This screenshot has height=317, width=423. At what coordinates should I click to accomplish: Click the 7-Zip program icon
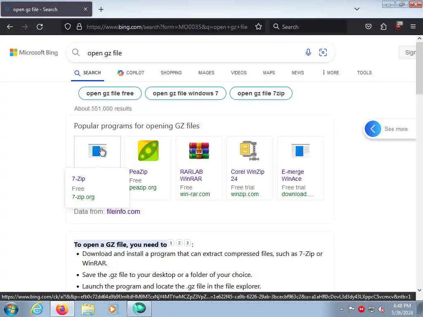point(97,151)
